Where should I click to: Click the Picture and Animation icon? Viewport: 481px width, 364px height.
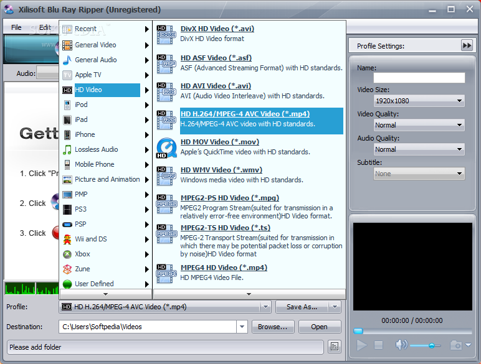[x=67, y=180]
